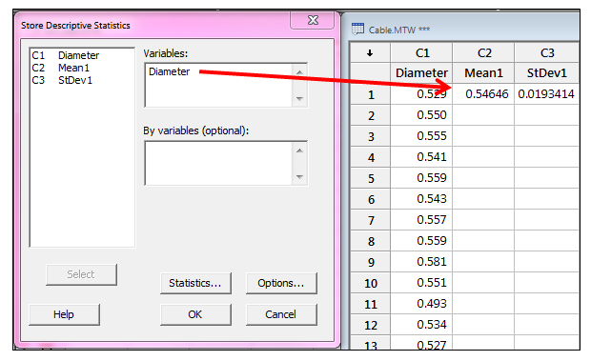The image size is (591, 361).
Task: Select the C1 column header
Action: click(421, 53)
